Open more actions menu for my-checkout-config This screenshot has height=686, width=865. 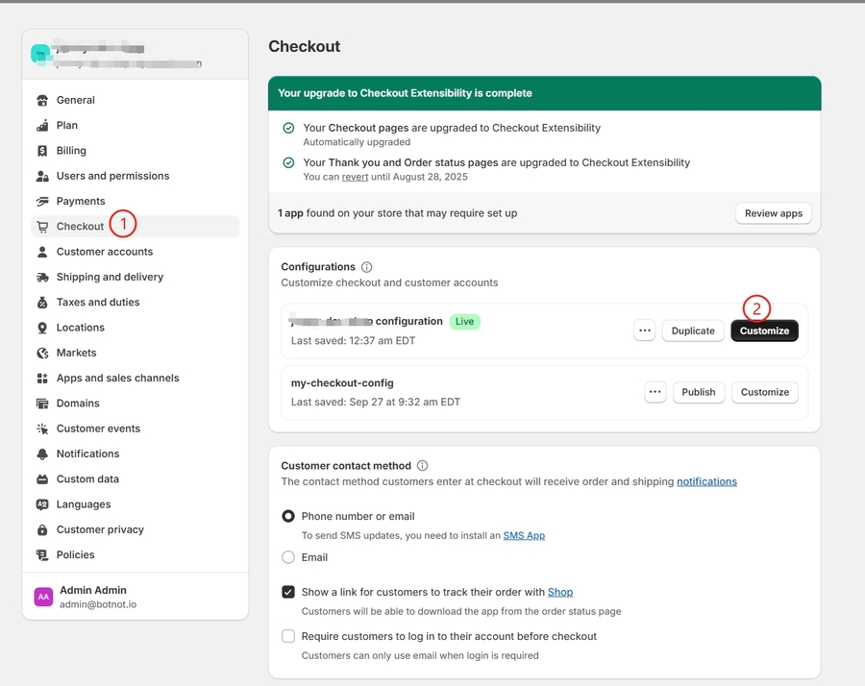tap(655, 392)
